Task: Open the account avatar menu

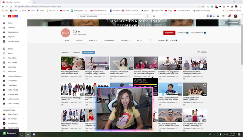Action: 235,16
